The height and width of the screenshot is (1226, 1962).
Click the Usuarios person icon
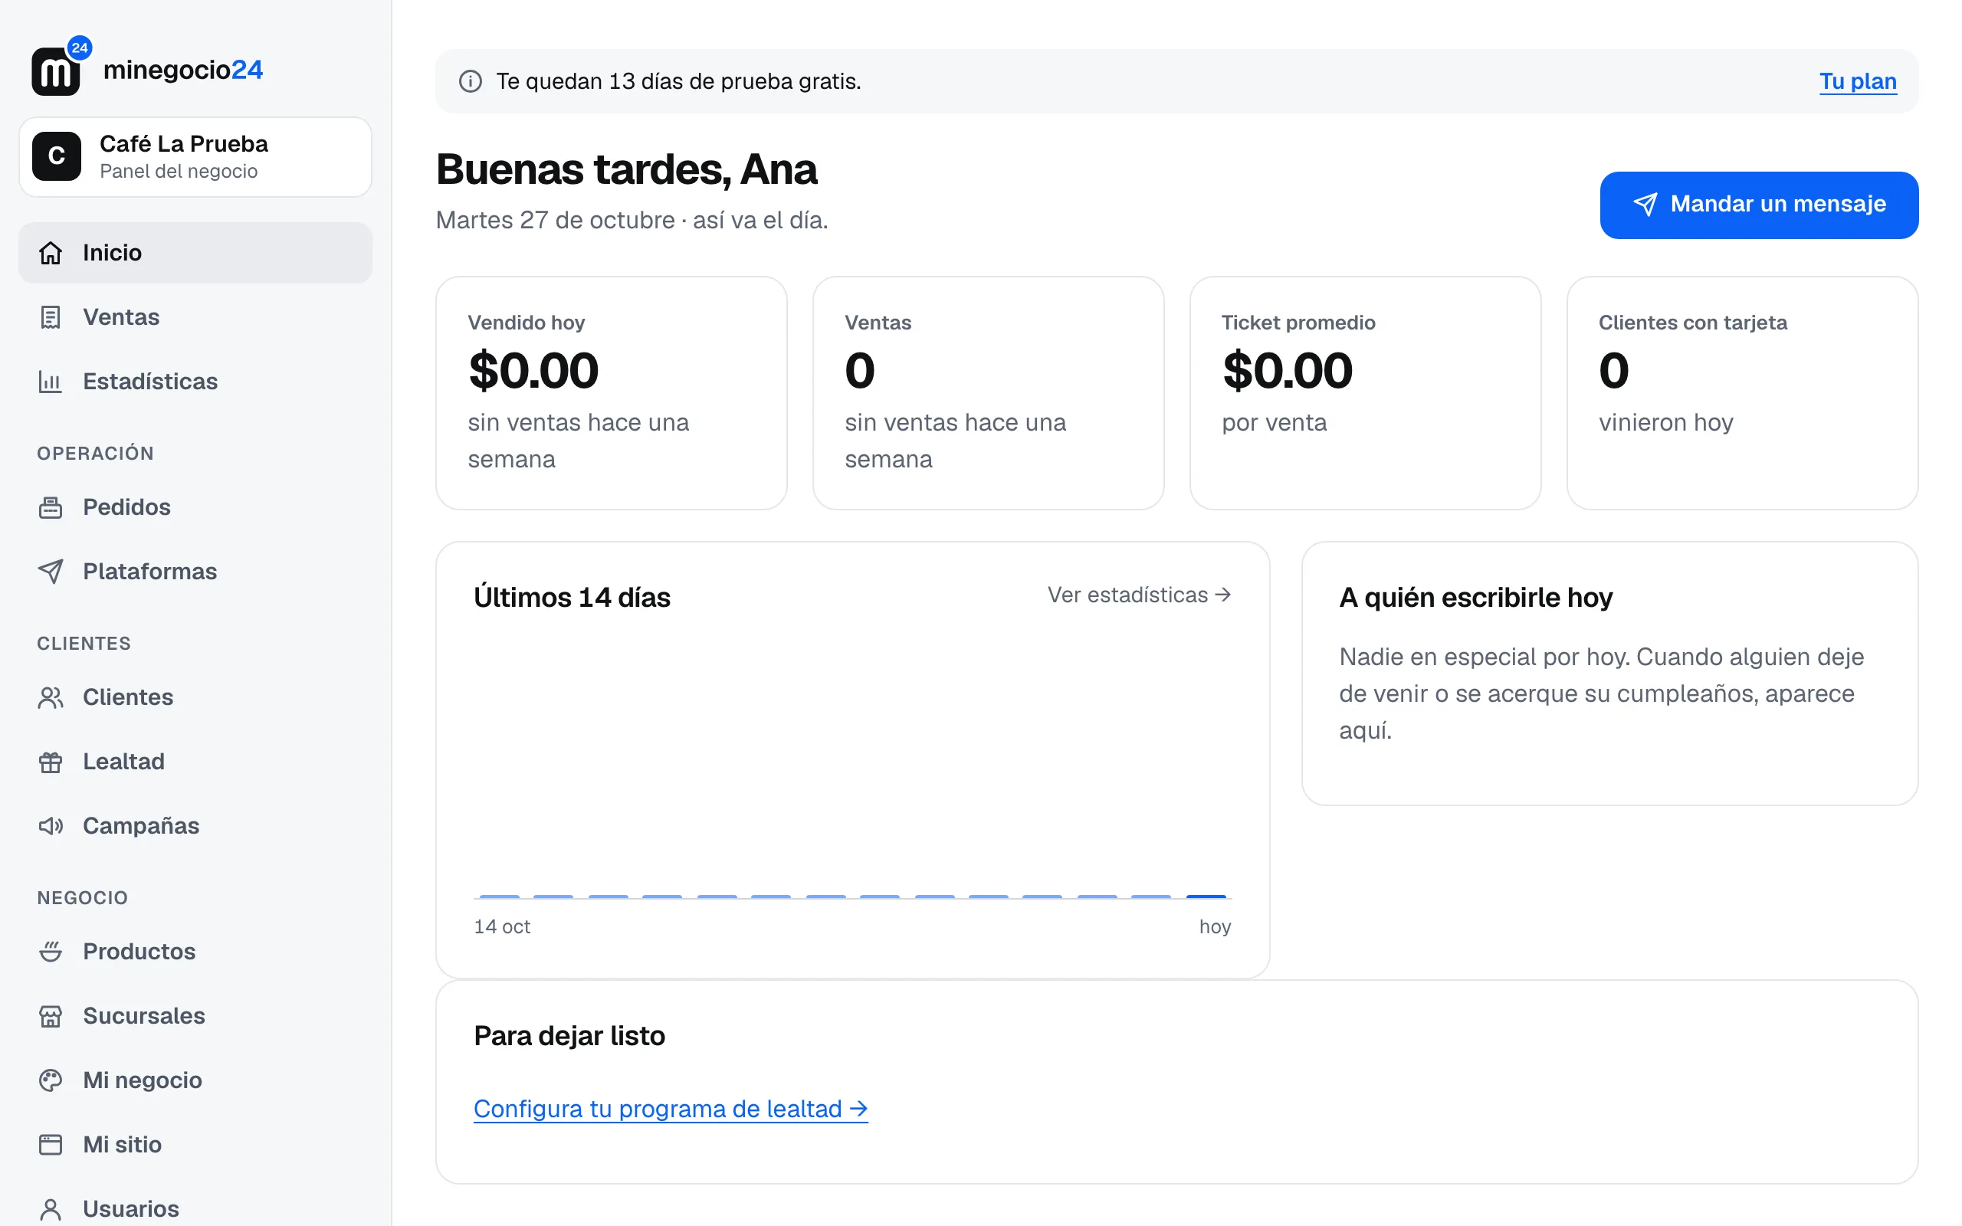pos(51,1209)
